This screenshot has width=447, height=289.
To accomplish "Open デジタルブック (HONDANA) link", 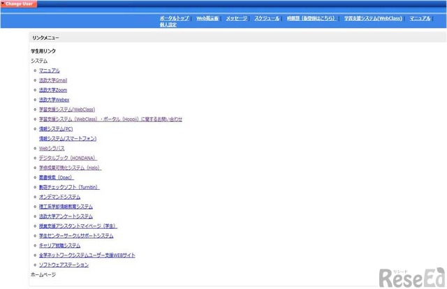I will (x=67, y=158).
